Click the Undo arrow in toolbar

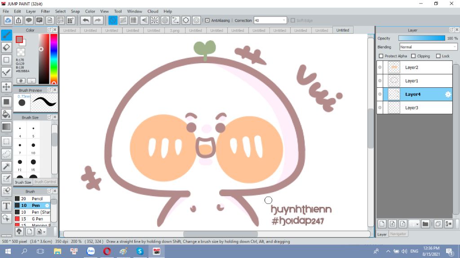pos(86,21)
